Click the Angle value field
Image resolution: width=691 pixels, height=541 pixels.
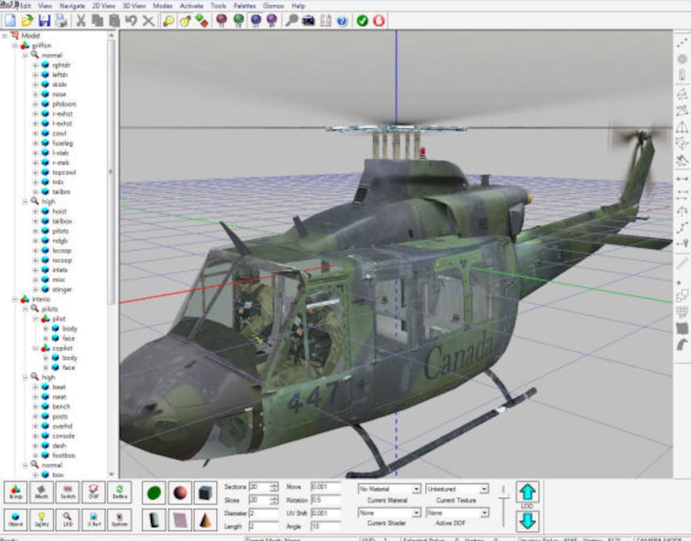[x=326, y=526]
